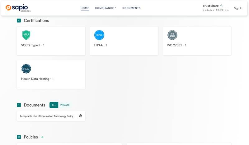Click the Documents count badge showing 1

(19, 105)
